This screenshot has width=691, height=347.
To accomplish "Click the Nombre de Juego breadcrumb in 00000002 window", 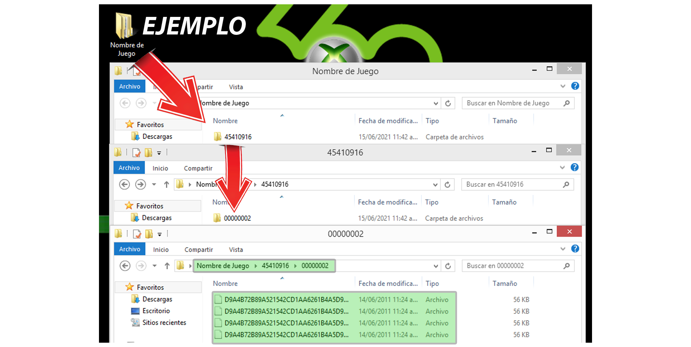I will (x=223, y=266).
